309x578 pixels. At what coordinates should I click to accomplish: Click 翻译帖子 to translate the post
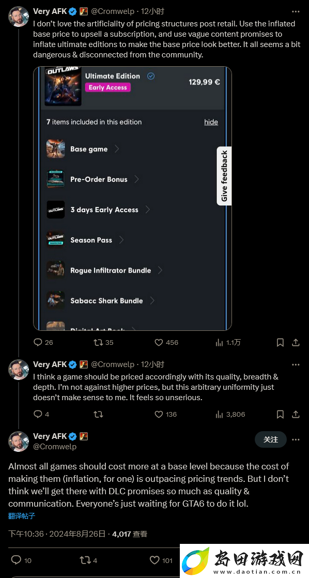click(x=22, y=516)
